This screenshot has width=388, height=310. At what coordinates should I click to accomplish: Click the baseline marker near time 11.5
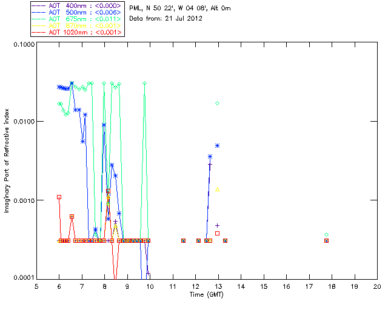(183, 240)
